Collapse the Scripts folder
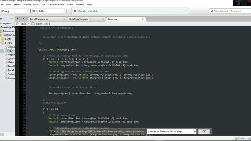 pyautogui.click(x=0, y=43)
